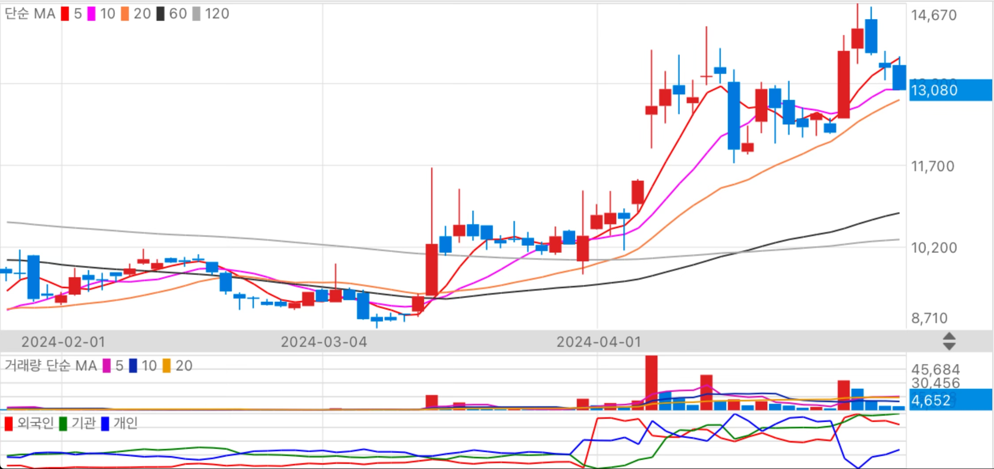
Task: Click the blue 13,080 current price tag
Action: coord(951,90)
